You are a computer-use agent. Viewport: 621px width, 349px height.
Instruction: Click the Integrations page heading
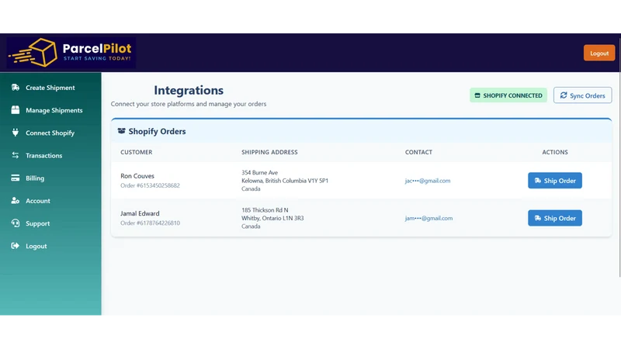pos(189,90)
